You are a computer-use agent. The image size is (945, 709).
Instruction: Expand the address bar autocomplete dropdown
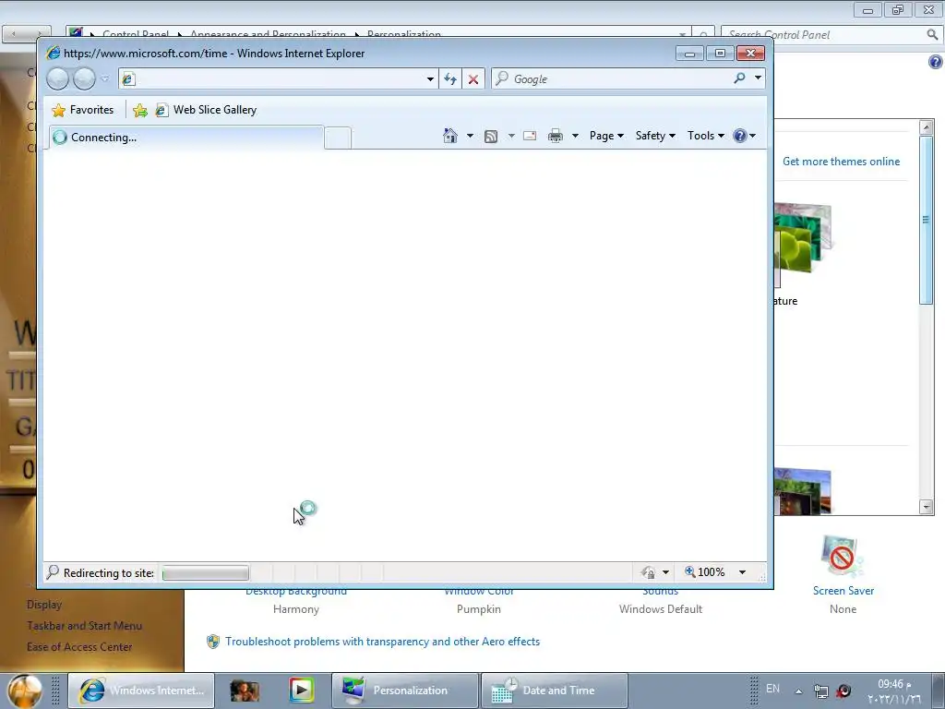pos(430,79)
